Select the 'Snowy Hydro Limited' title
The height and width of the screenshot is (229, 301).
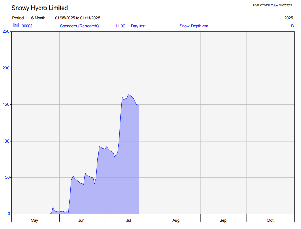pyautogui.click(x=40, y=8)
